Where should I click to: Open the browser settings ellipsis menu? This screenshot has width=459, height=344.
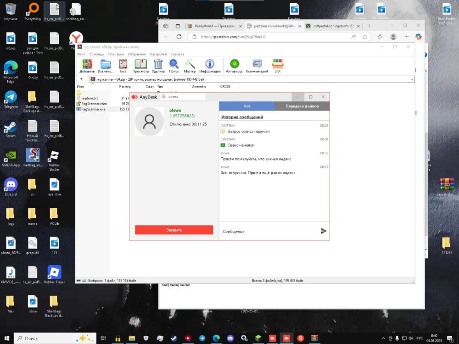(x=406, y=37)
